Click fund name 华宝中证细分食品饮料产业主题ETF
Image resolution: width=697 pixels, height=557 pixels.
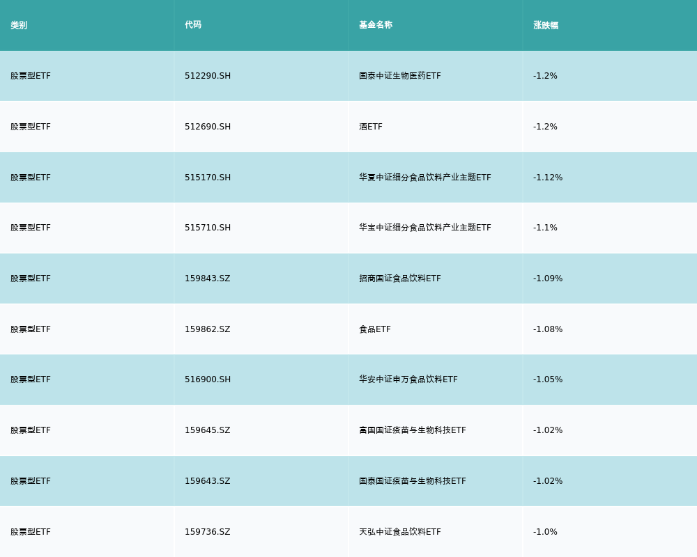[425, 228]
